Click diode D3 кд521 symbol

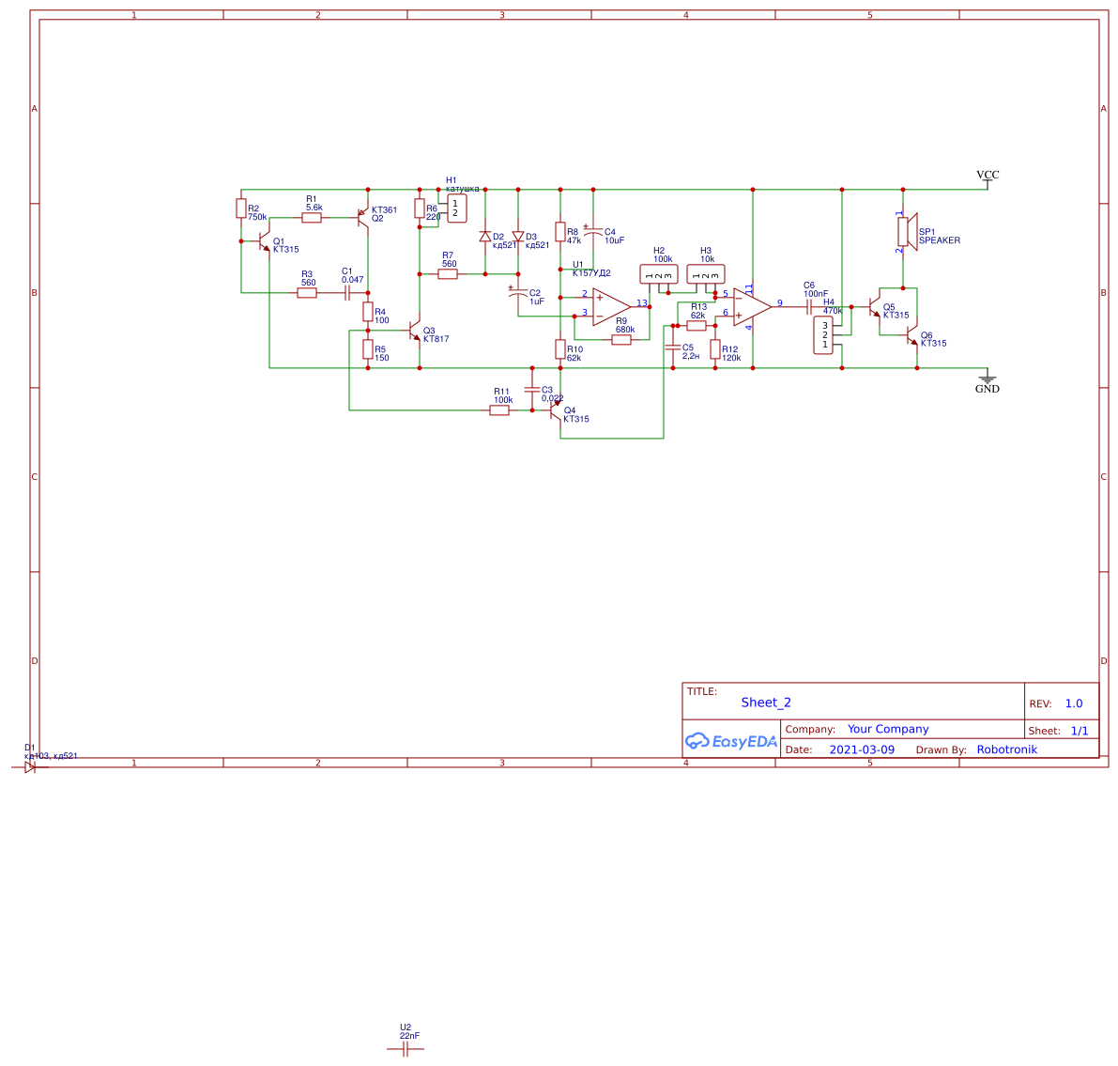point(519,235)
